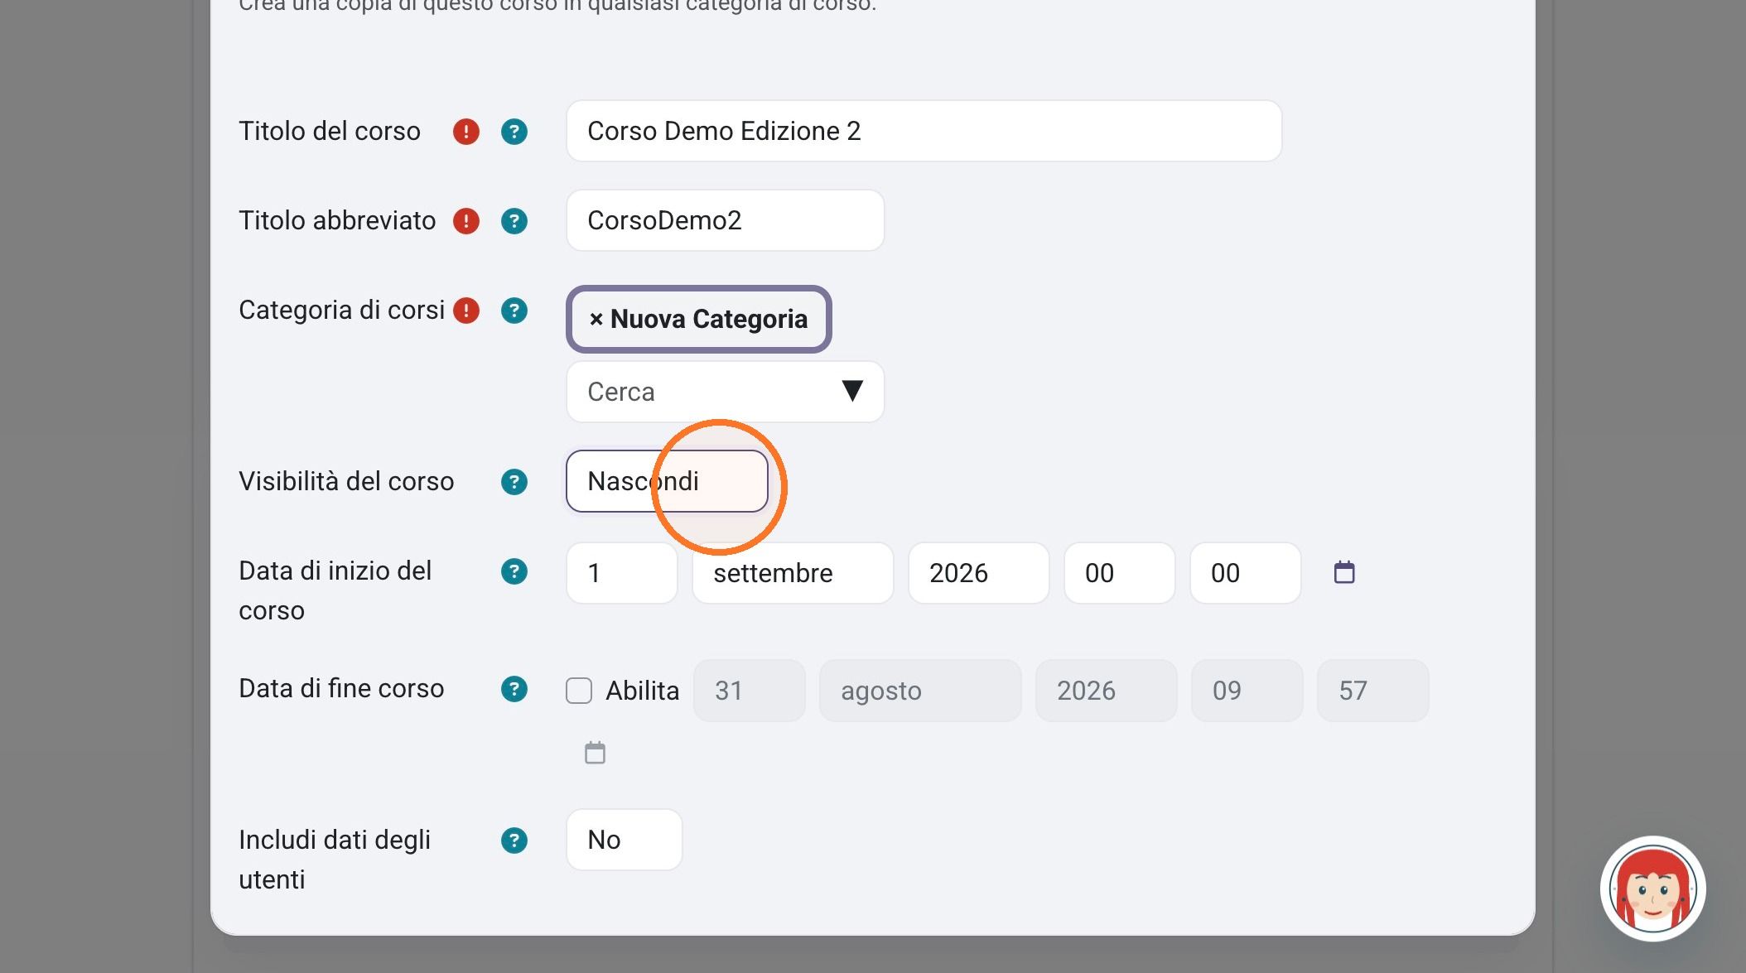Click the disabled agosto end month field
1746x973 pixels.
point(920,691)
